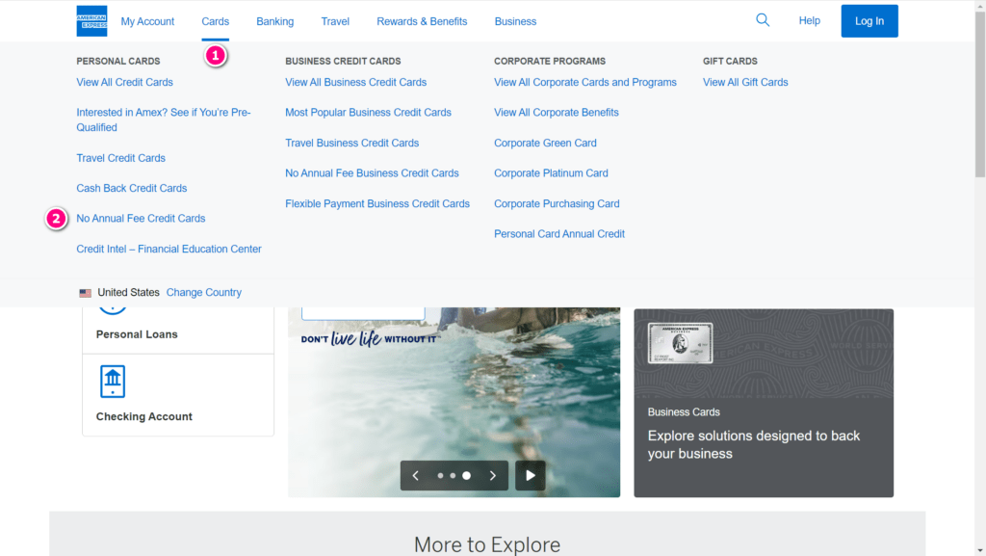Open Corporate Platinum Card link
The height and width of the screenshot is (556, 986).
click(x=551, y=172)
